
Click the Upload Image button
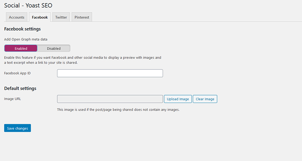(178, 99)
